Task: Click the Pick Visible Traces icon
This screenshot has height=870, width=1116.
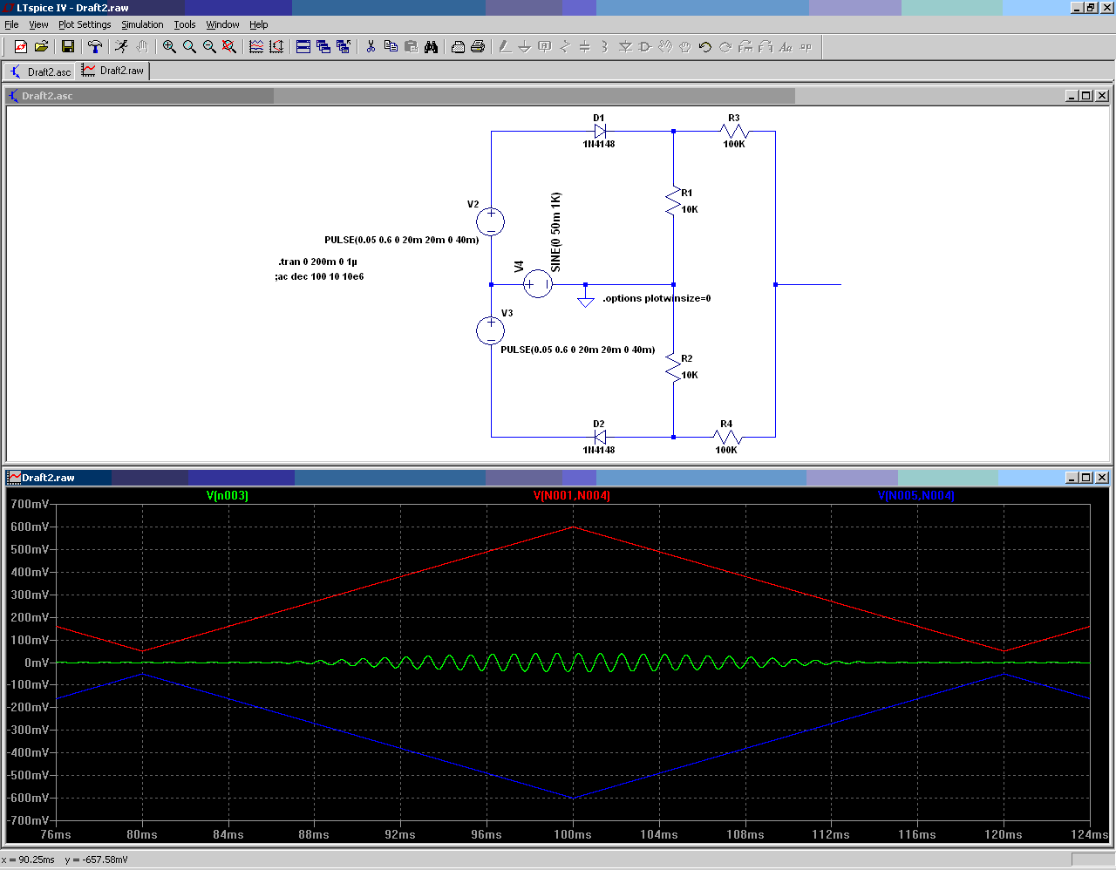Action: click(x=256, y=47)
